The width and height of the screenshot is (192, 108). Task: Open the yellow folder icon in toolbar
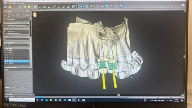click(10, 7)
